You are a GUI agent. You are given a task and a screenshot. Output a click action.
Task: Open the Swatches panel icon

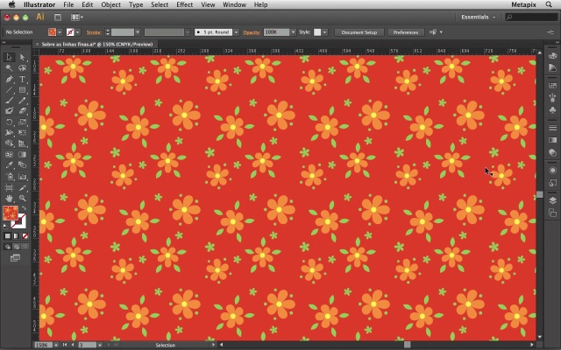(x=553, y=86)
